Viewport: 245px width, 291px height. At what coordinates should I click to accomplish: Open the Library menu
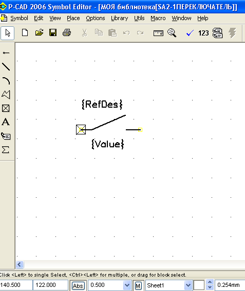(119, 18)
